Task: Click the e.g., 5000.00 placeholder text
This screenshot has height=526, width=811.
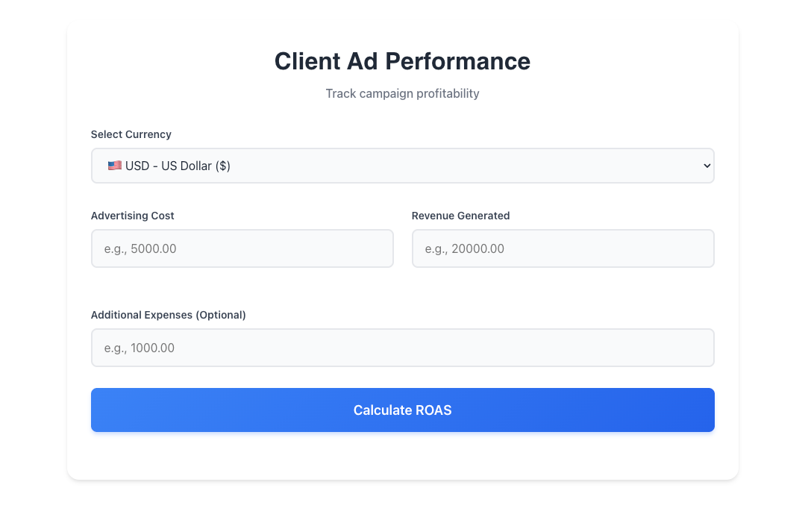Action: [x=140, y=248]
